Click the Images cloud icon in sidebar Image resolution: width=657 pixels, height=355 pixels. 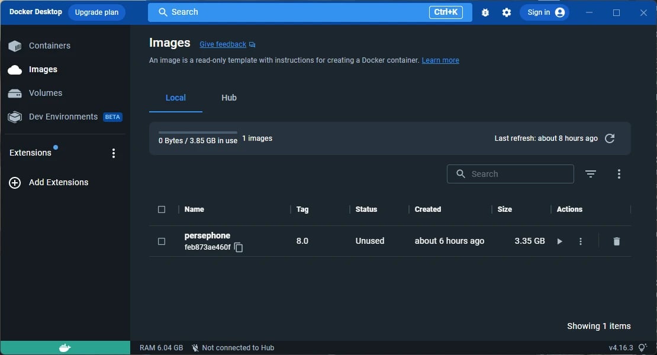[15, 69]
